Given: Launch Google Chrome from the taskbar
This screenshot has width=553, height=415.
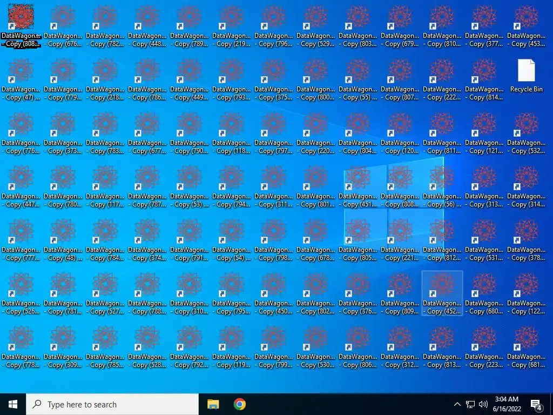Looking at the screenshot, I should click(239, 404).
